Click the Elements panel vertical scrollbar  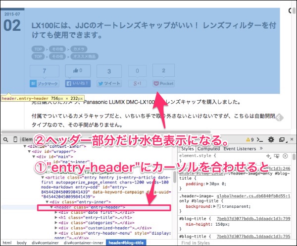pos(175,177)
